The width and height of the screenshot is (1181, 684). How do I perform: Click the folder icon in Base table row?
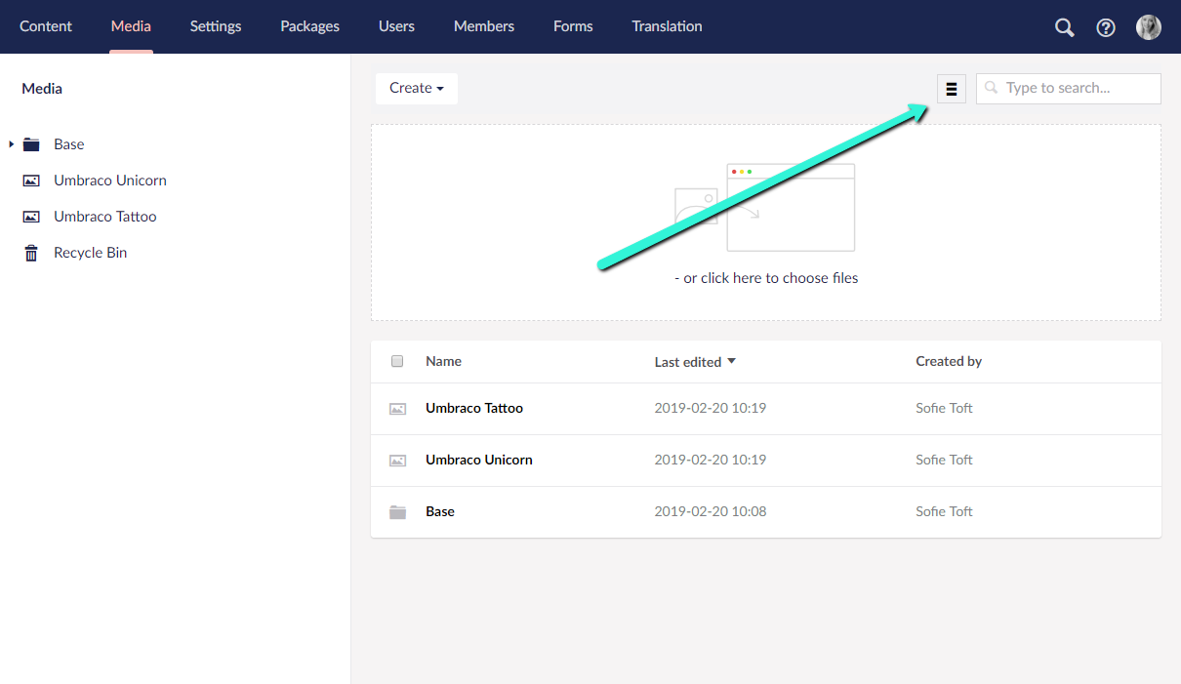397,512
